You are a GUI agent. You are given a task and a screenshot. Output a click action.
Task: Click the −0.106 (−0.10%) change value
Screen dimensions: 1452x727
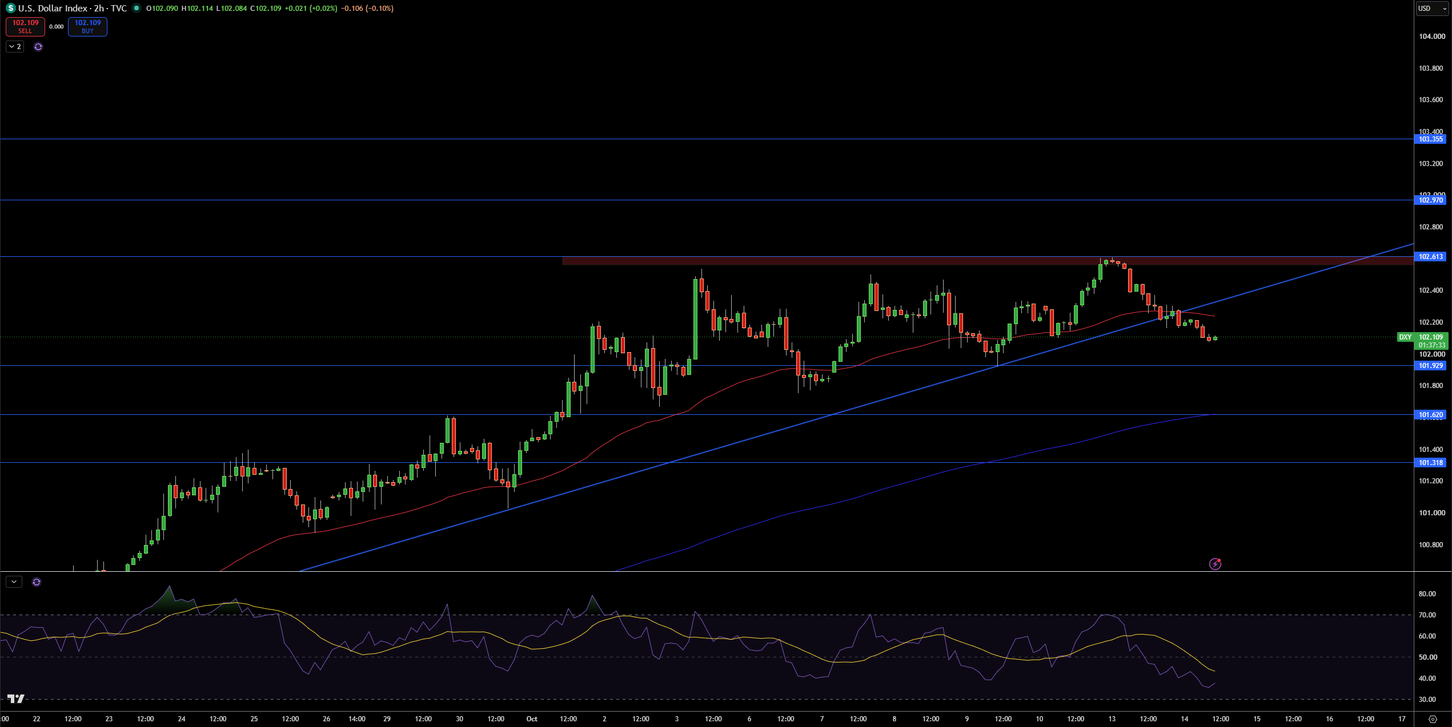(367, 9)
